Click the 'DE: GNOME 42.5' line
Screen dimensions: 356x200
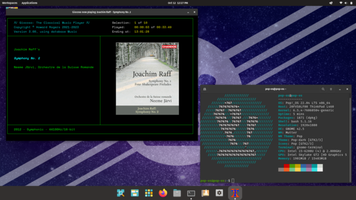(x=291, y=128)
